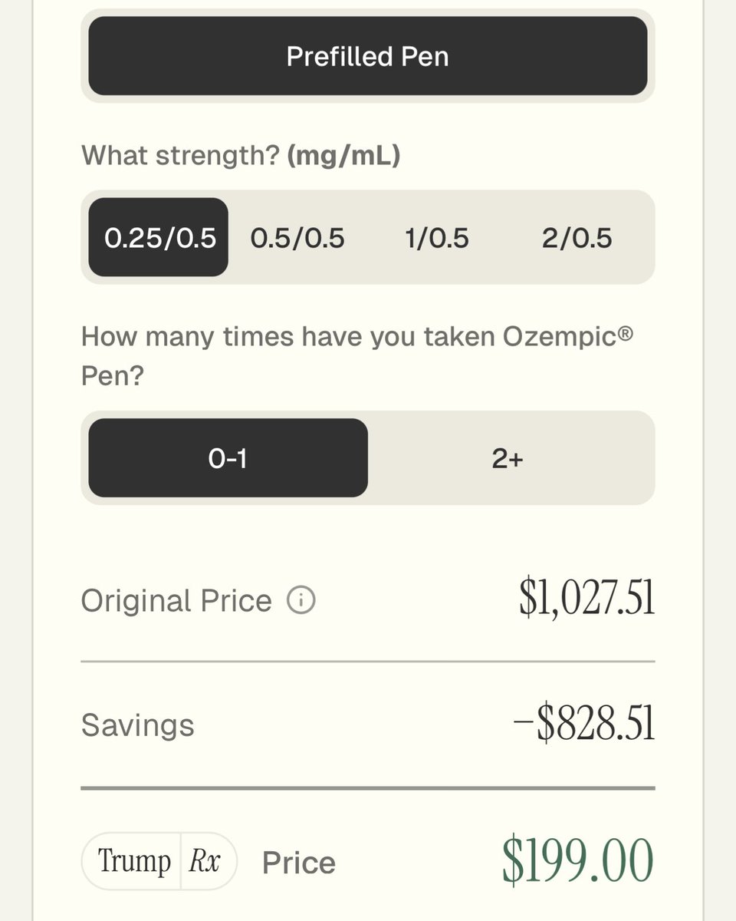This screenshot has height=921, width=736.
Task: Select the 1/0.5 strength
Action: click(x=437, y=237)
